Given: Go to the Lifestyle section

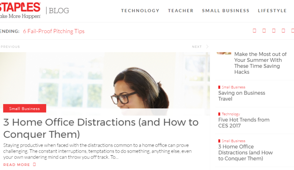Looking at the screenshot, I should coord(272,11).
